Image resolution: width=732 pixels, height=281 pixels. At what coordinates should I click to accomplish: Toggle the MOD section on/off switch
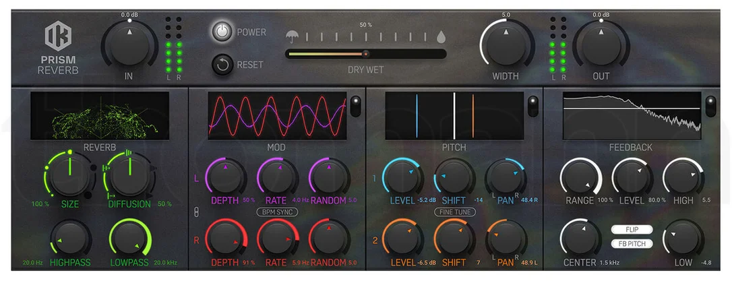(355, 106)
